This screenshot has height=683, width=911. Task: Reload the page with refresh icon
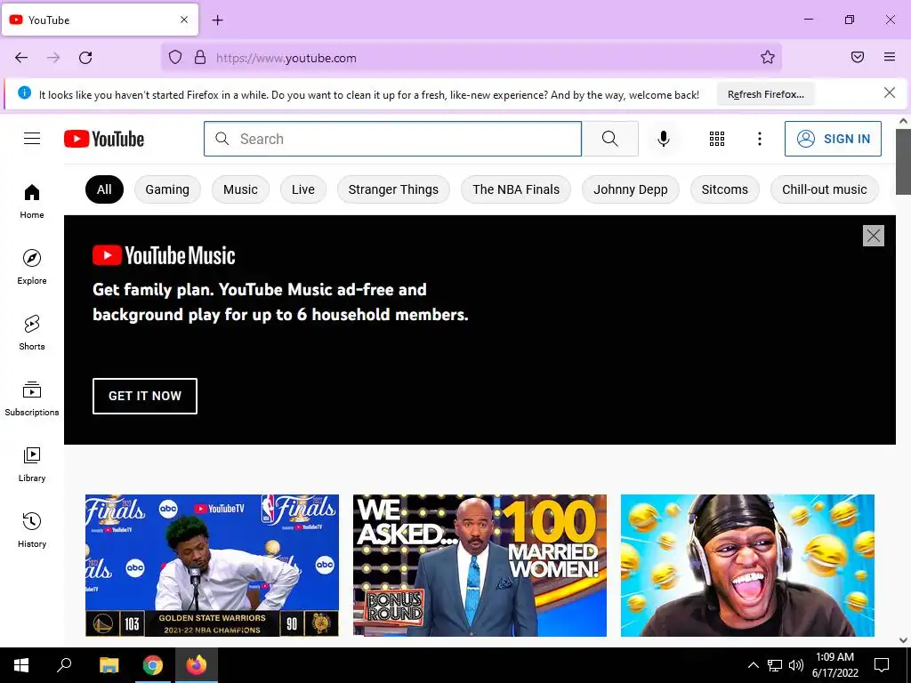[85, 58]
